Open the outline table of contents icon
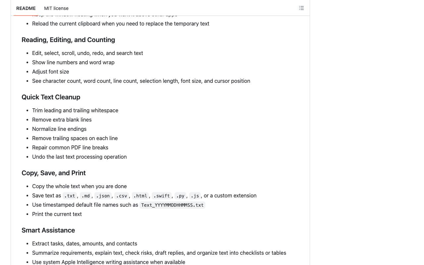424x265 pixels. [301, 8]
